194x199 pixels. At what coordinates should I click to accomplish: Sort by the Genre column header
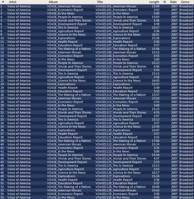(185, 2)
